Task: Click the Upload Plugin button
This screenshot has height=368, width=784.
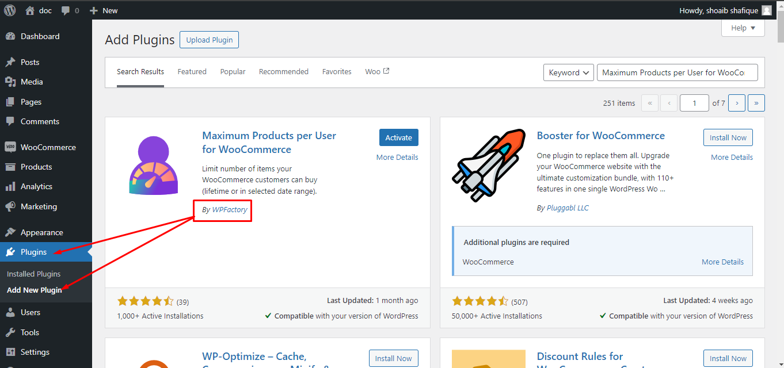Action: [x=210, y=40]
